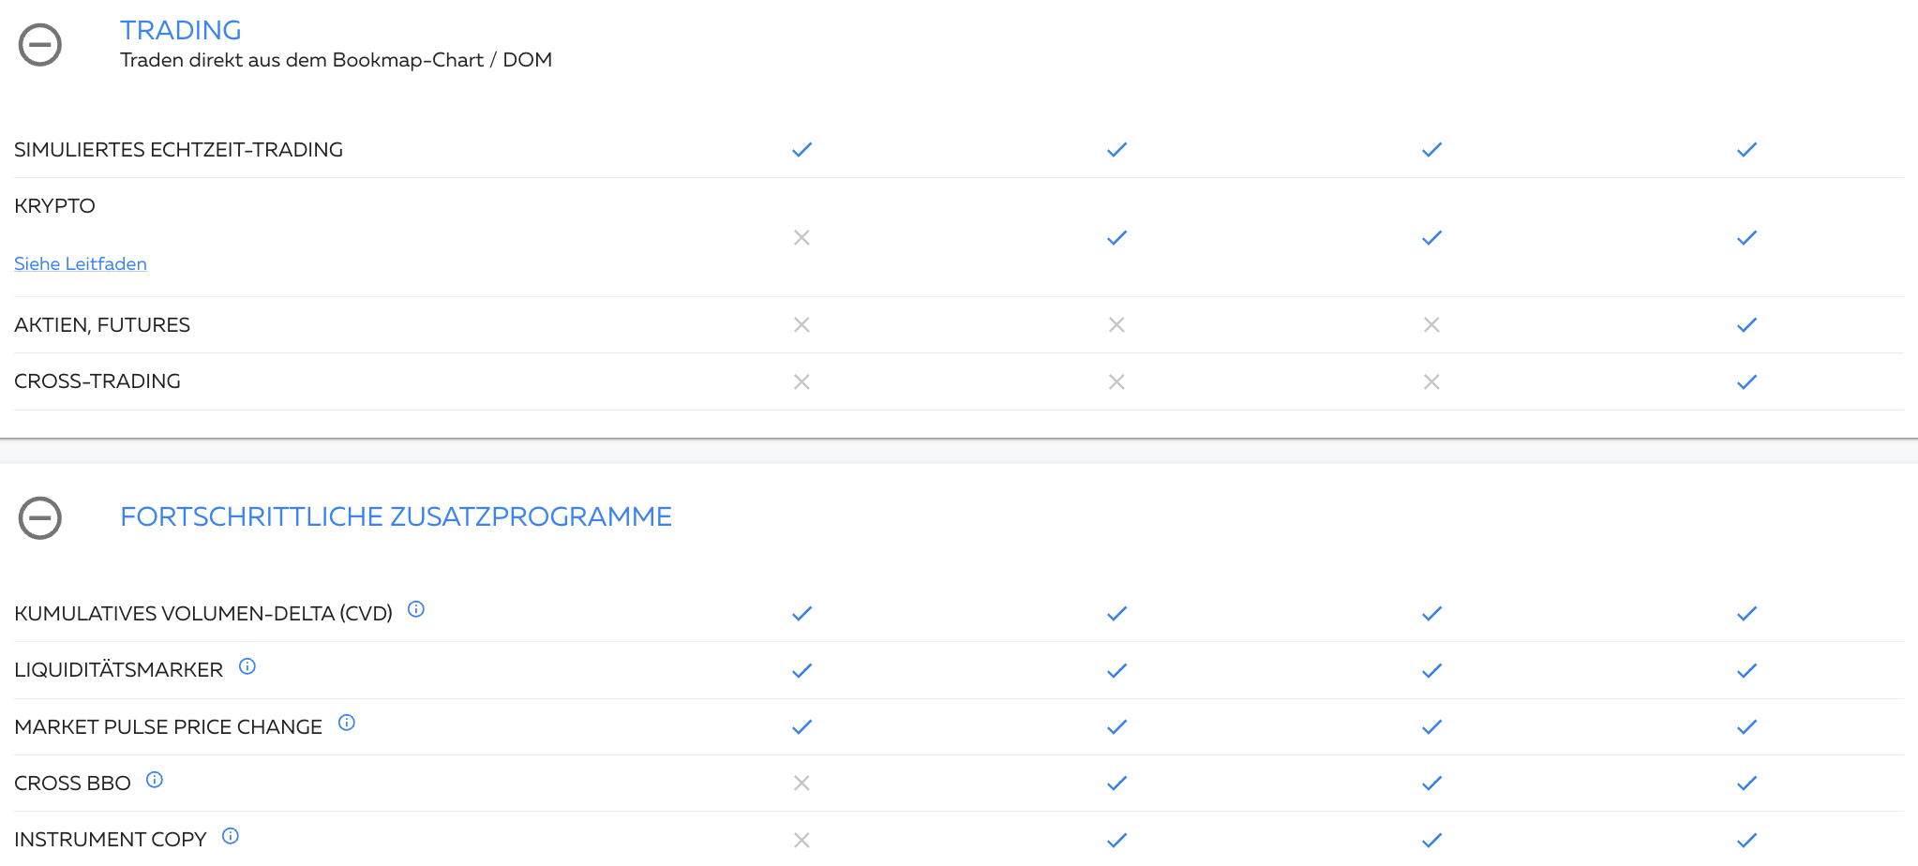Viewport: 1918px width, 866px height.
Task: Click info icon beside Market Pulse Price Change
Action: point(347,723)
